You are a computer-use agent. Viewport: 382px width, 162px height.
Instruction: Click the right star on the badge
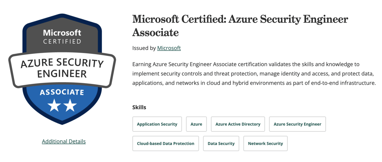(70, 105)
